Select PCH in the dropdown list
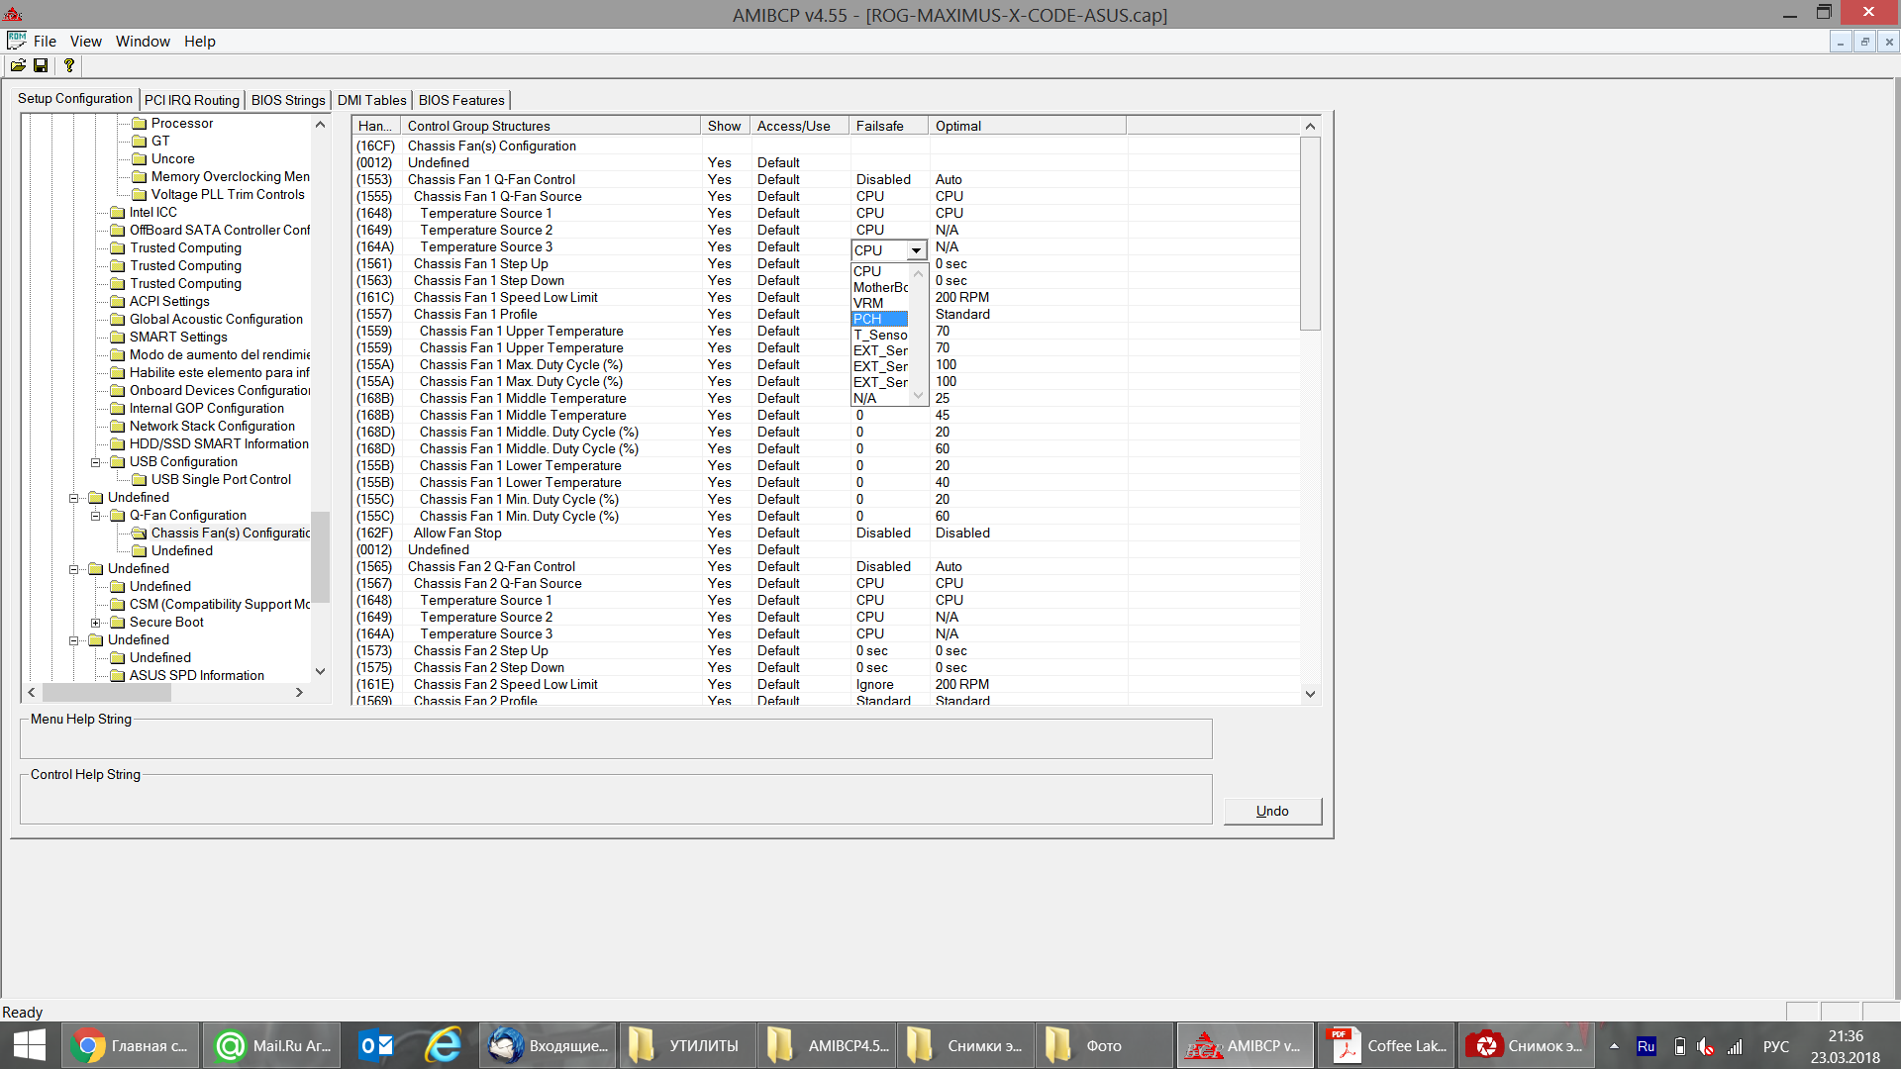The image size is (1901, 1069). point(879,319)
